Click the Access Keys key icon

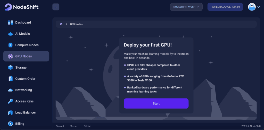point(10,101)
